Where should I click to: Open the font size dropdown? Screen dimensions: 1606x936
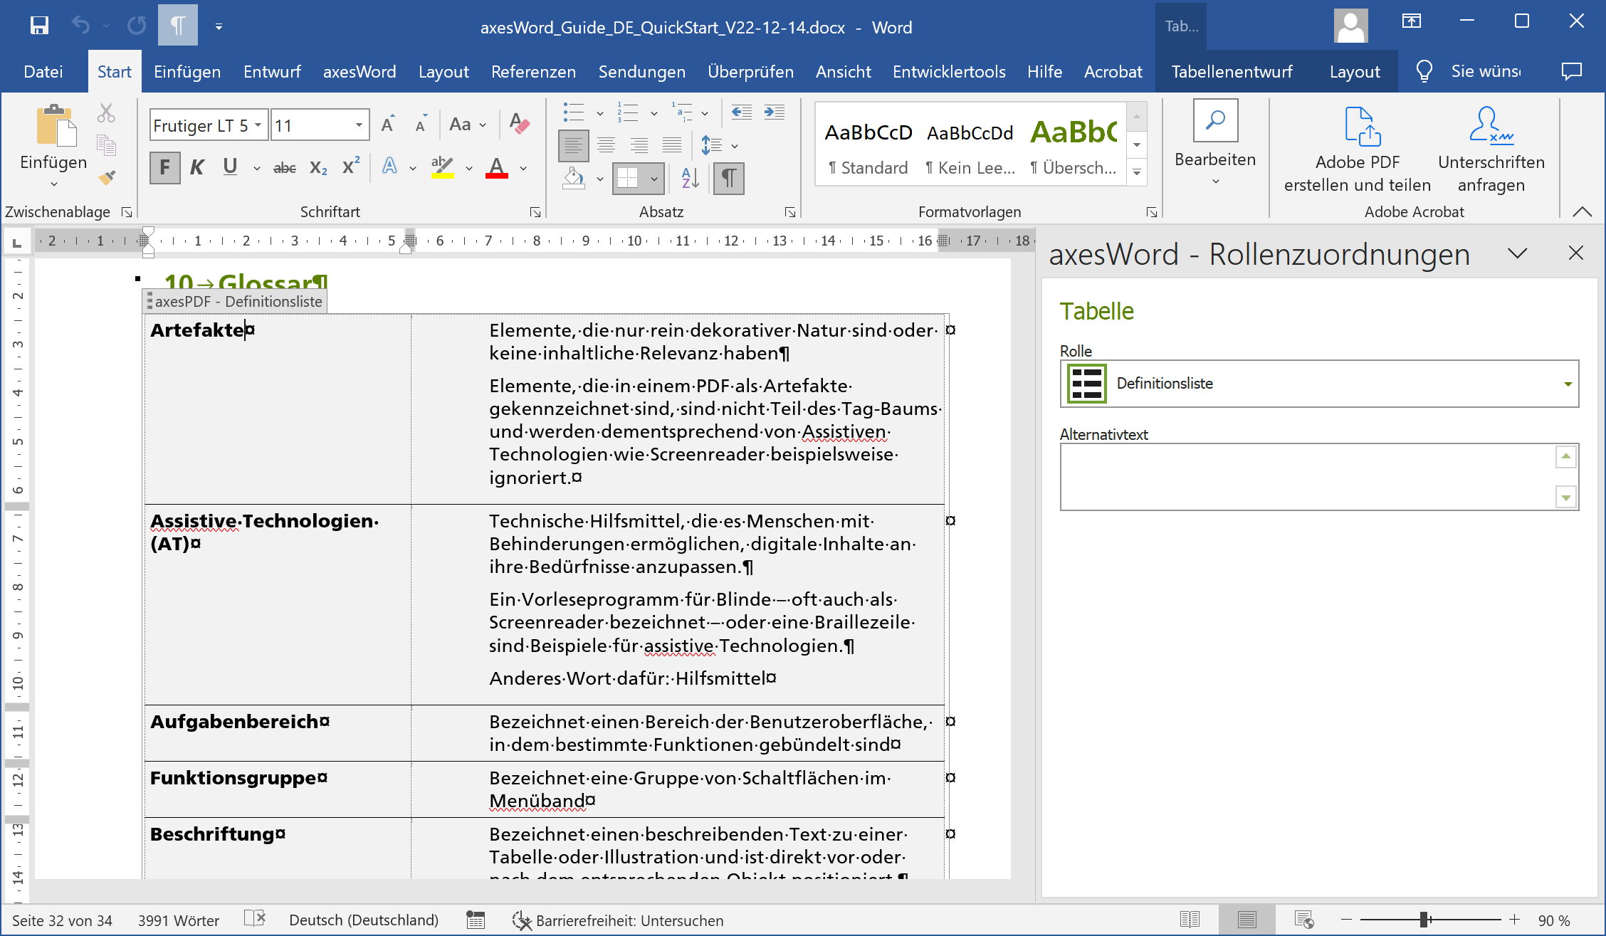tap(359, 125)
